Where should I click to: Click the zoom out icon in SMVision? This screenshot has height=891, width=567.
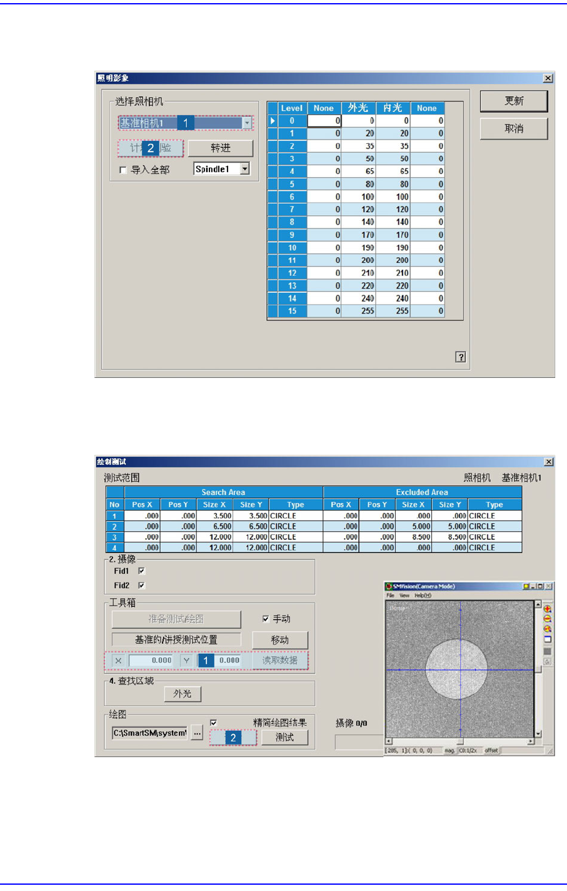coord(548,619)
